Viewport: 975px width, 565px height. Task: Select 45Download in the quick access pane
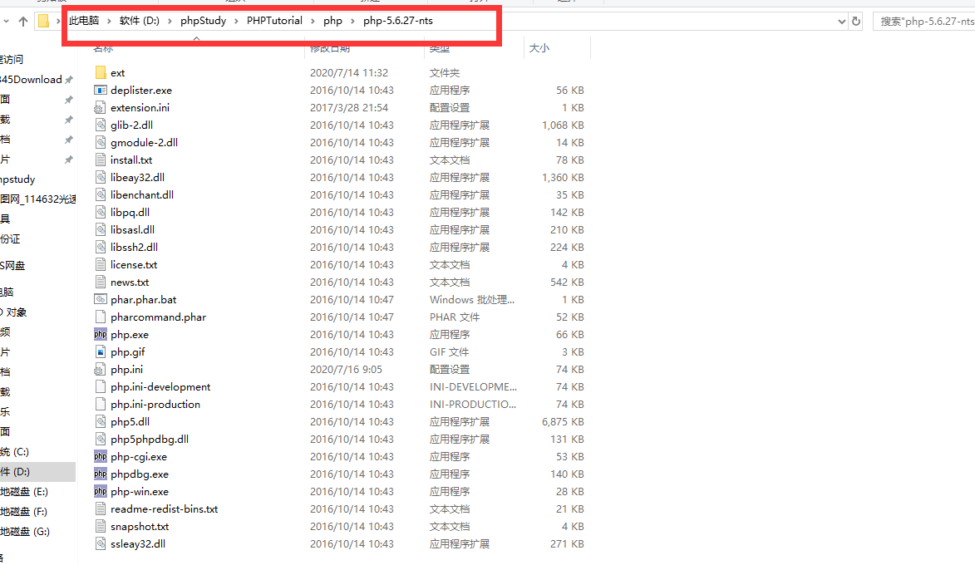coord(31,80)
